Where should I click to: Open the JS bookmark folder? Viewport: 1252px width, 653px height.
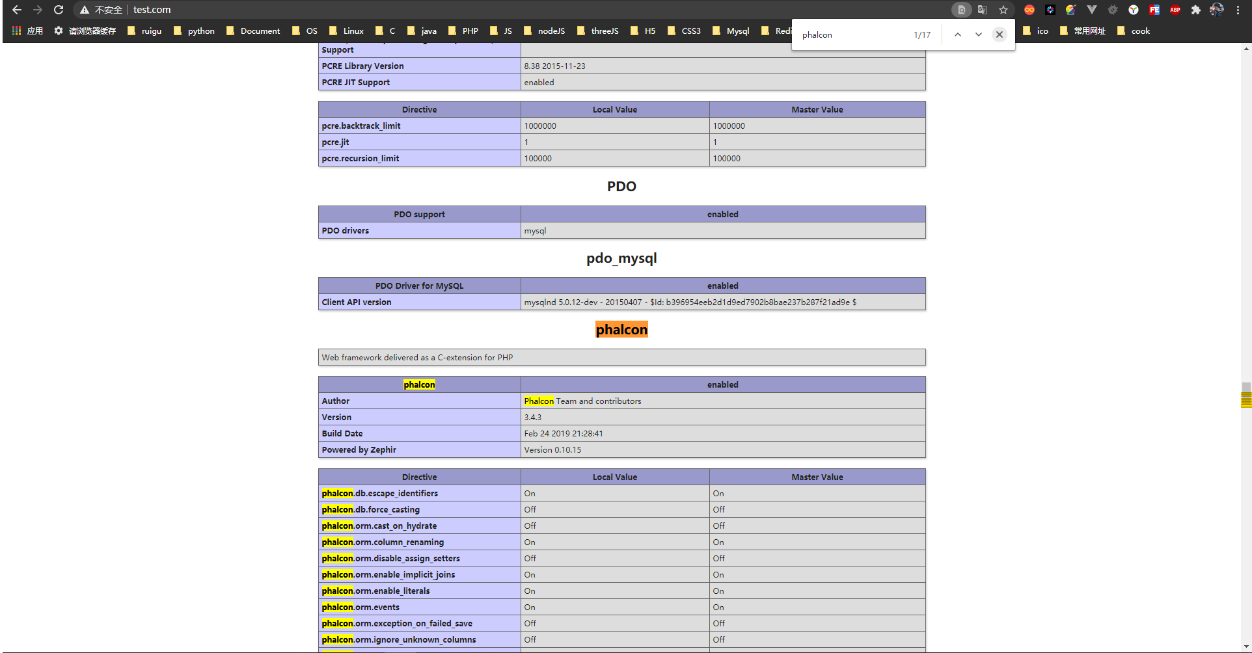coord(501,31)
